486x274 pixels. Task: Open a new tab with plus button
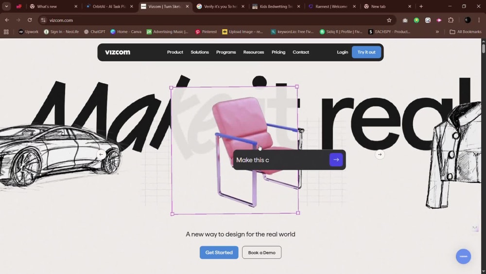[x=421, y=6]
